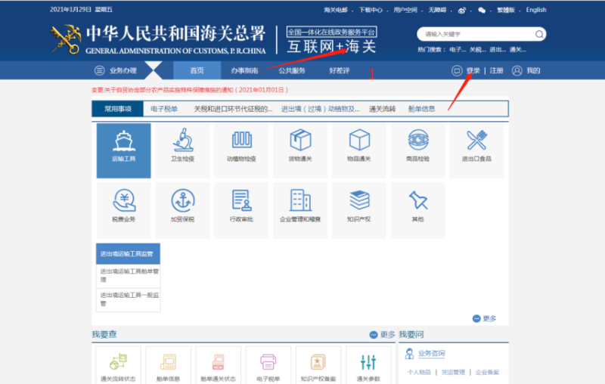Expand 更多 in the 常用事项 panel

click(x=485, y=319)
